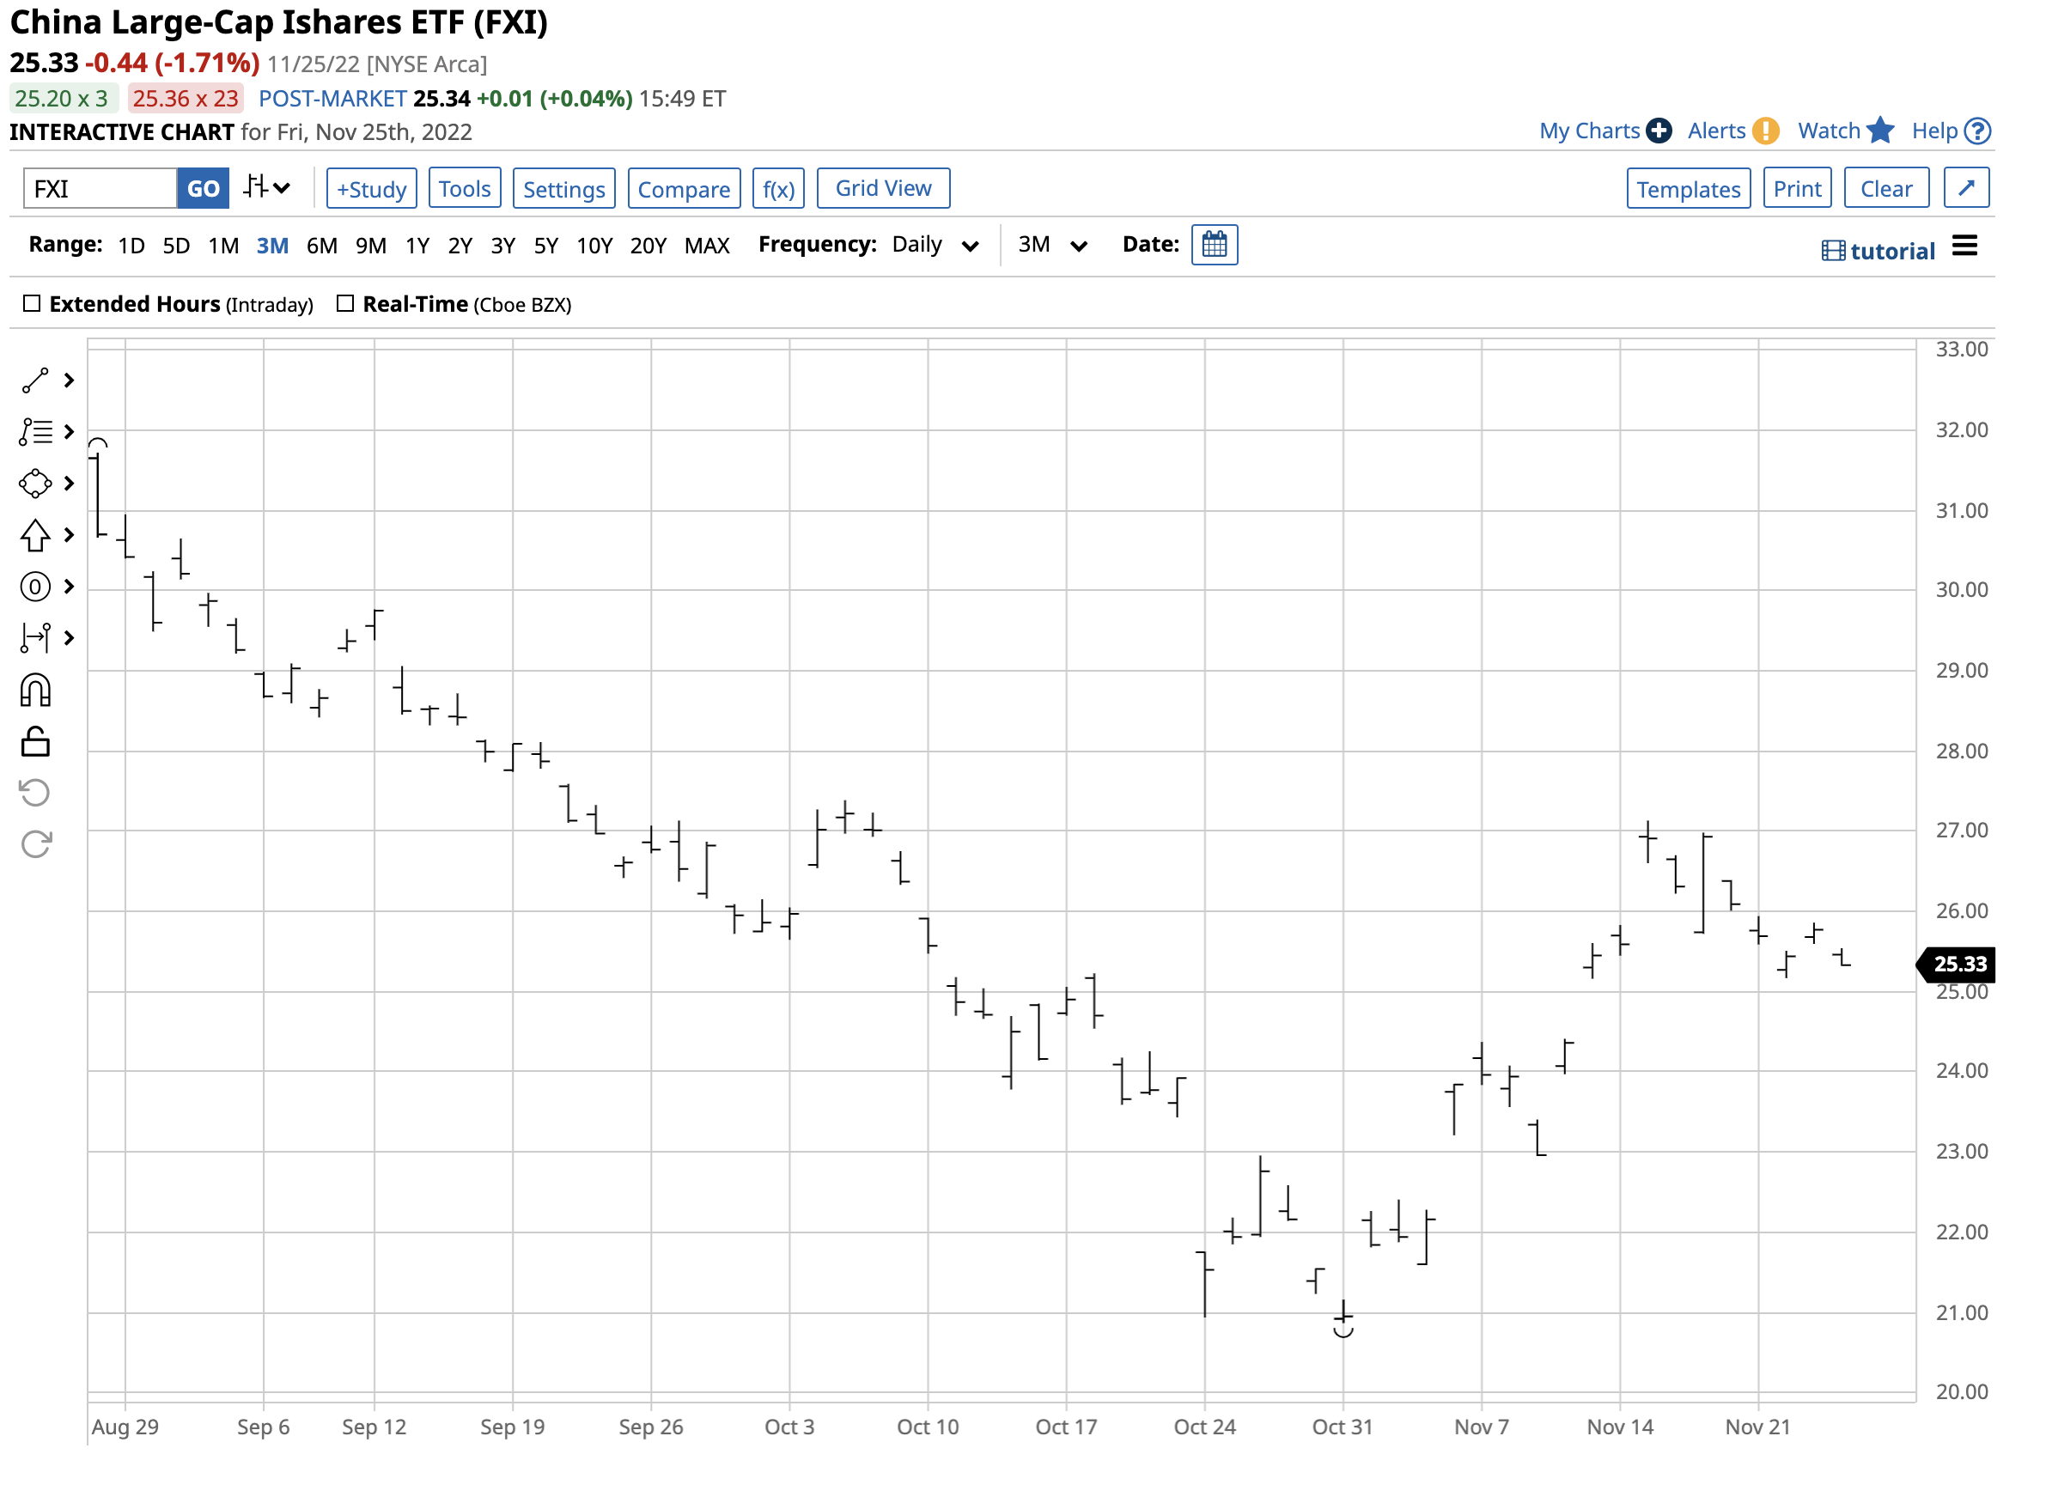Select the trend line drawing tool

35,380
